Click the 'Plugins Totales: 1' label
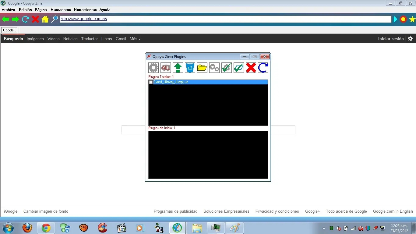The height and width of the screenshot is (234, 416). click(161, 77)
